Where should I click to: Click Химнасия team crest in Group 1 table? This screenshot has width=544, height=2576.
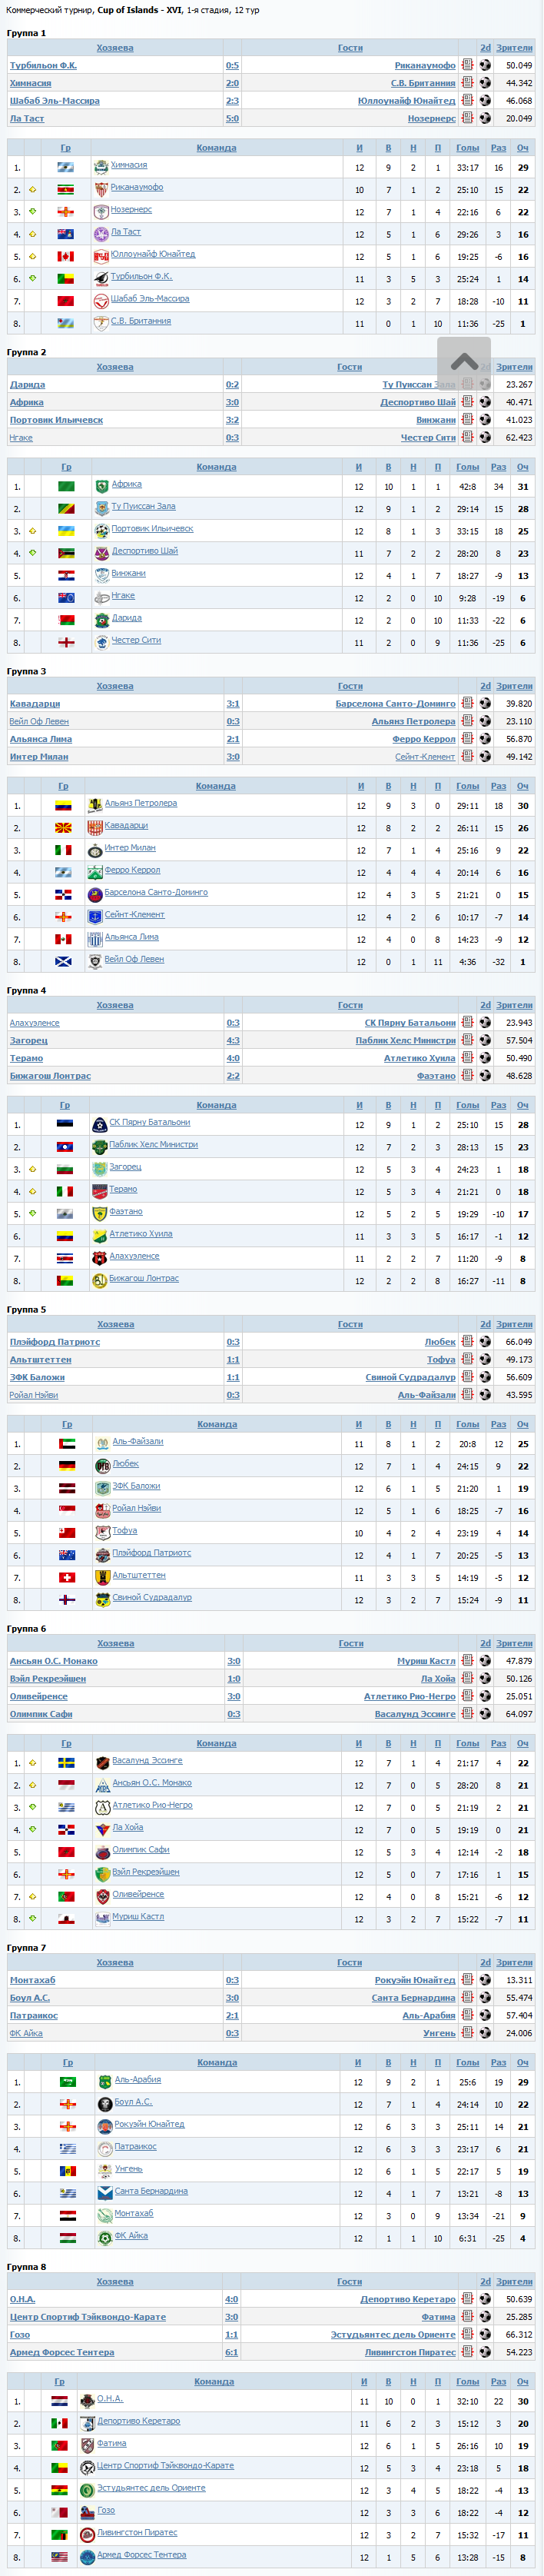point(101,167)
